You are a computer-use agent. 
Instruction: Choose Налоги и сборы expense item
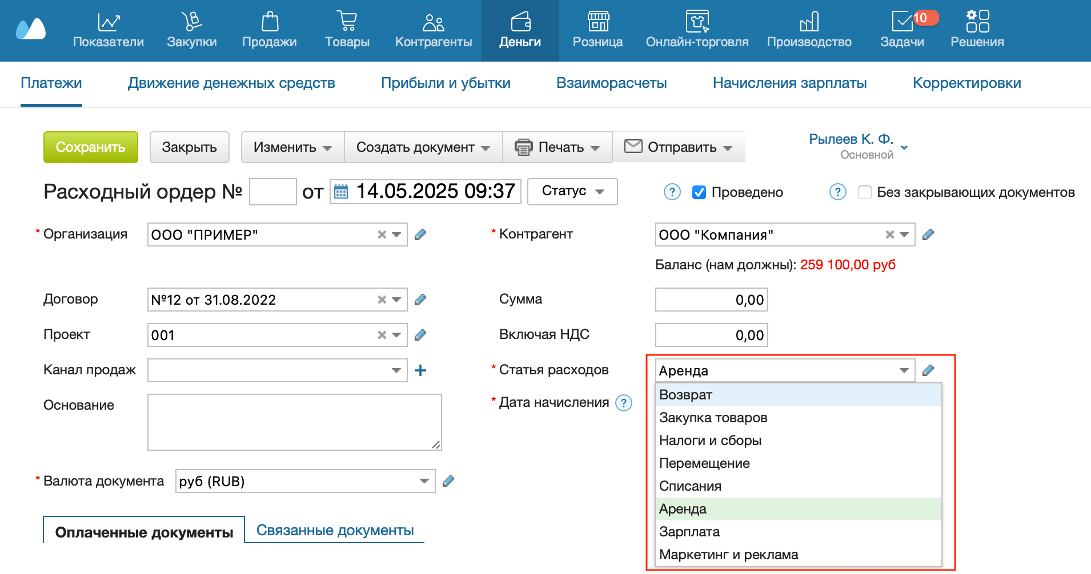click(x=710, y=440)
